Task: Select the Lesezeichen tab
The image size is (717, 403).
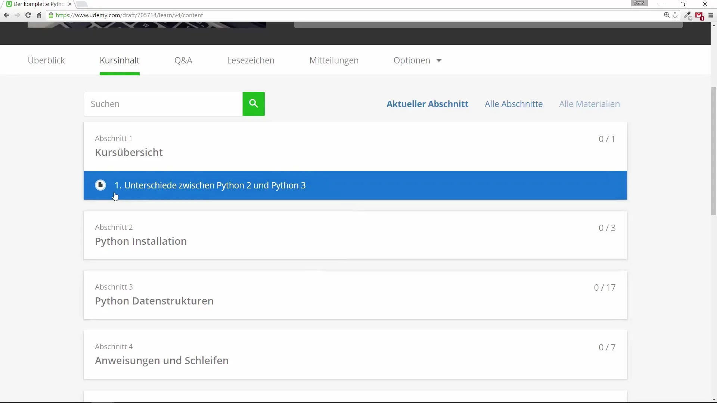Action: click(251, 60)
